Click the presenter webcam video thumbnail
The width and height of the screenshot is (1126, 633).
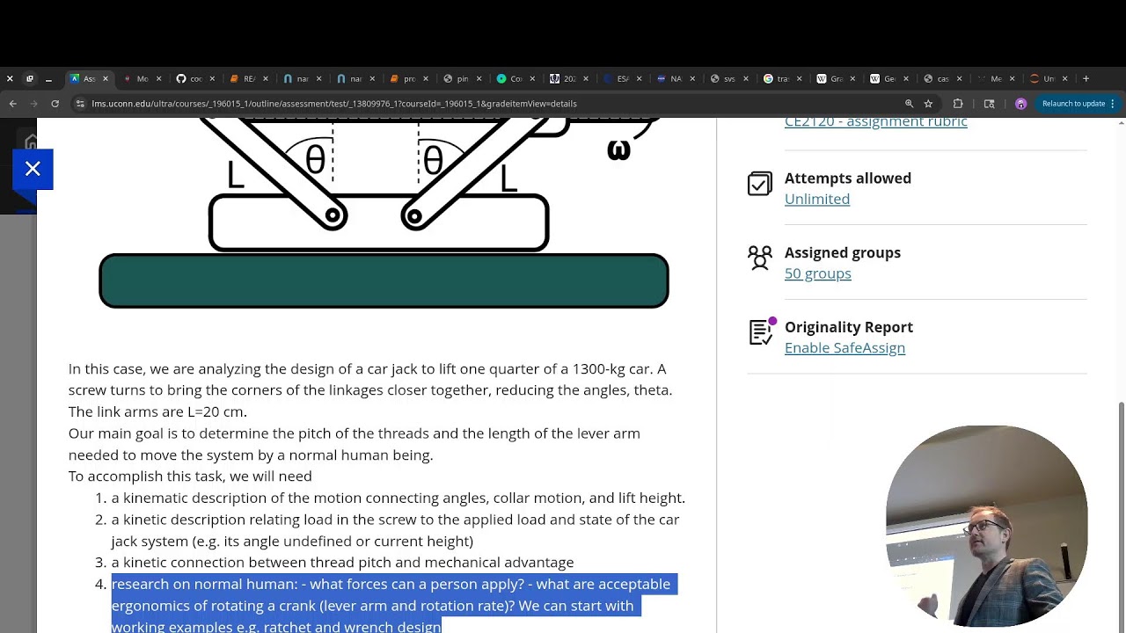pyautogui.click(x=986, y=527)
